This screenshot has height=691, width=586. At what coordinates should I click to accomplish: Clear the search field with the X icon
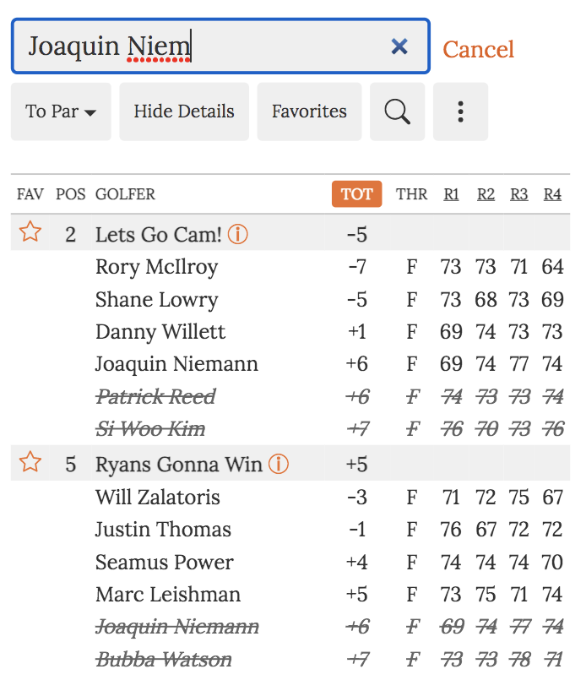pos(399,46)
